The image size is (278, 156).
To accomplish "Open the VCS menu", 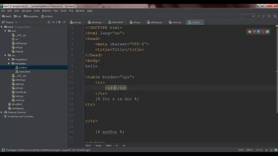I will tap(71, 11).
